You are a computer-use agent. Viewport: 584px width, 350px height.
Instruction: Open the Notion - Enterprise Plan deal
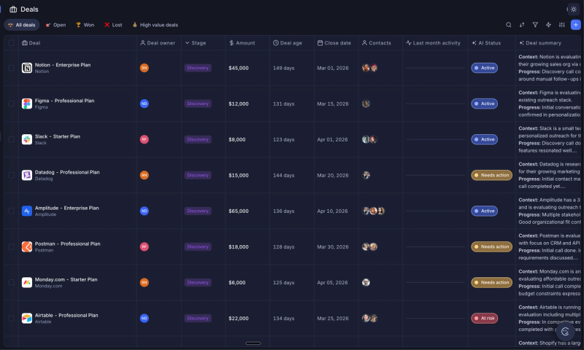[x=63, y=65]
